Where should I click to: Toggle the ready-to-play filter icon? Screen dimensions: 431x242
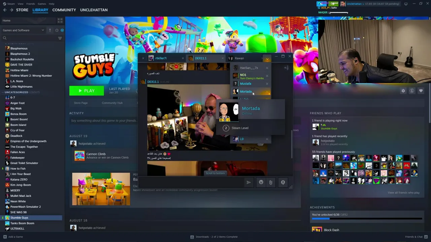click(62, 30)
